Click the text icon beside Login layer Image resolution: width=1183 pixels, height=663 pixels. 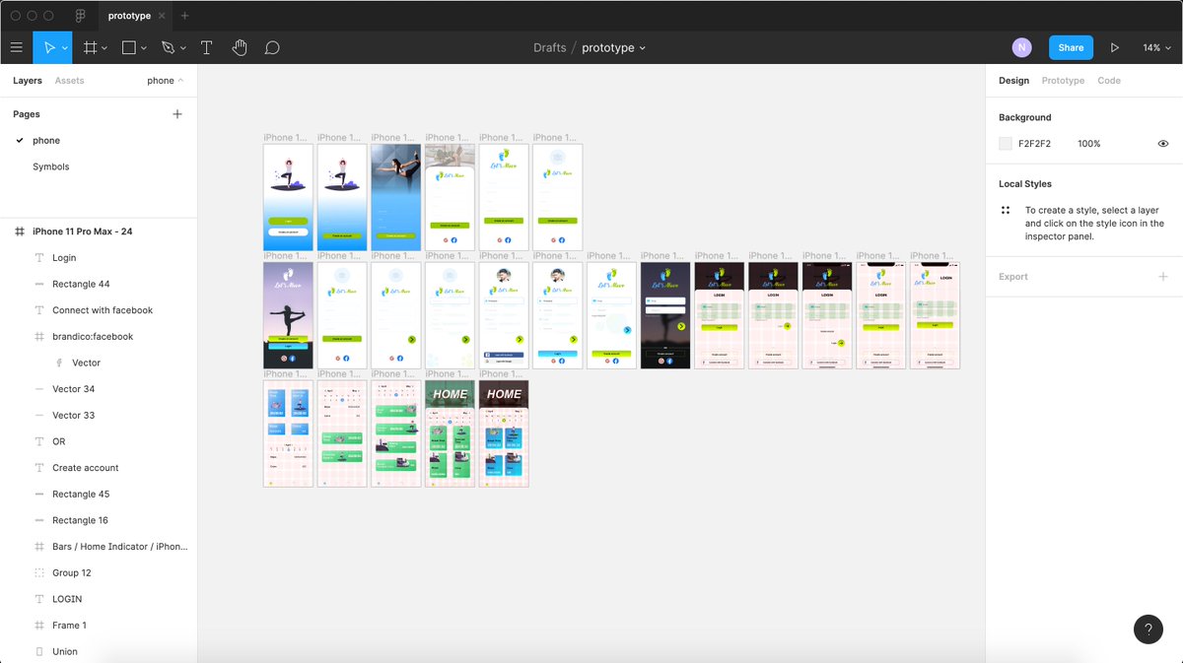[39, 258]
